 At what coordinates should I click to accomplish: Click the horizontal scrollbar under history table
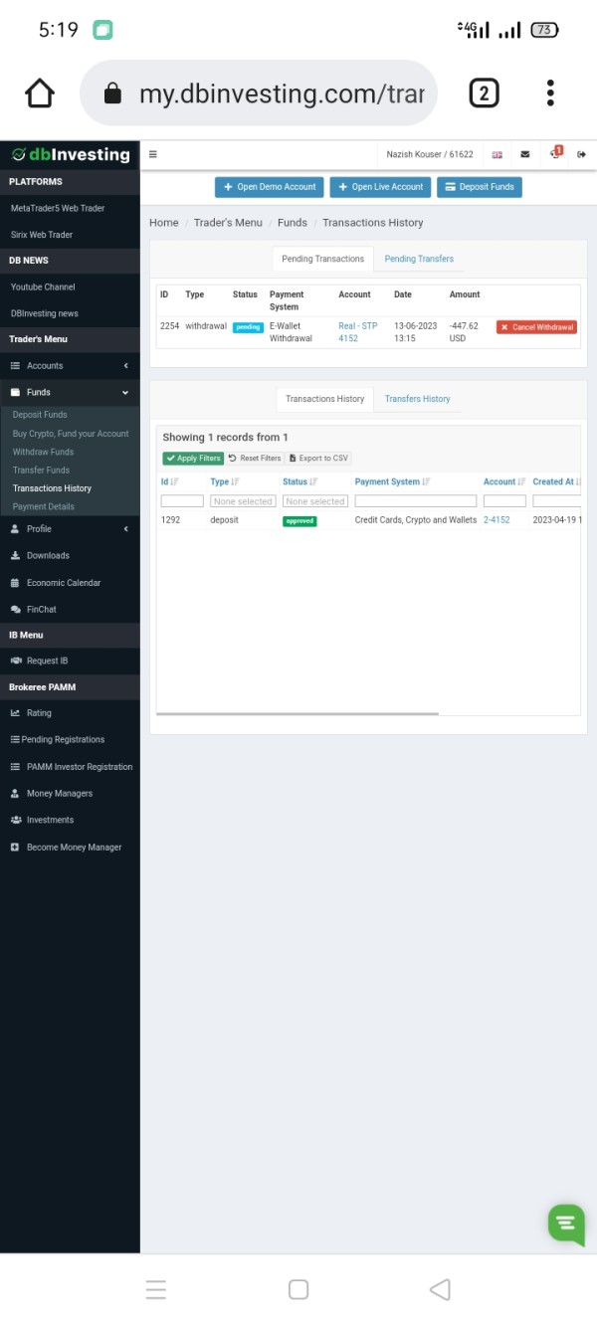pyautogui.click(x=298, y=713)
